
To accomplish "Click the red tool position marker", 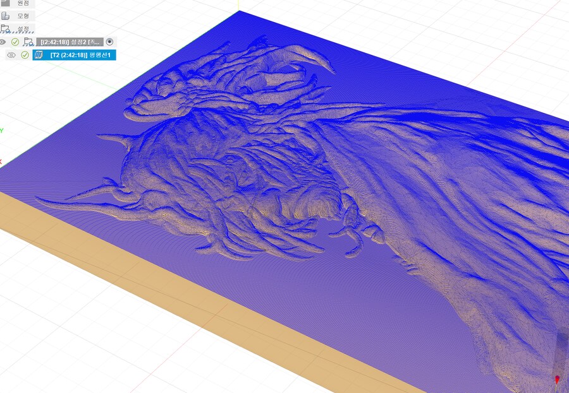I will click(x=557, y=380).
